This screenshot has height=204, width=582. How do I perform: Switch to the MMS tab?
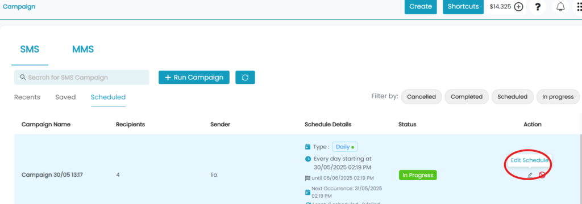click(83, 49)
